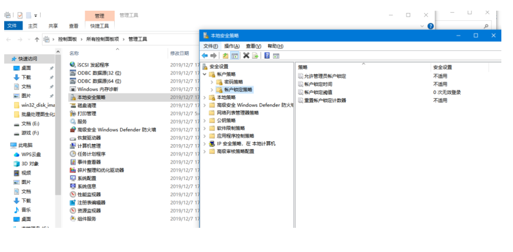Viewport: 513px width, 252px height.
Task: Click the 磁盘清理 icon in the file list
Action: pyautogui.click(x=73, y=106)
